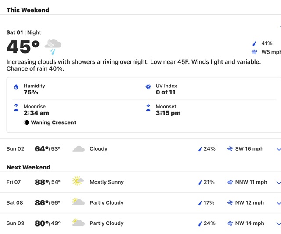The height and width of the screenshot is (234, 281).
Task: Click the Mostly Sunny icon for Fri 07
Action: [78, 181]
